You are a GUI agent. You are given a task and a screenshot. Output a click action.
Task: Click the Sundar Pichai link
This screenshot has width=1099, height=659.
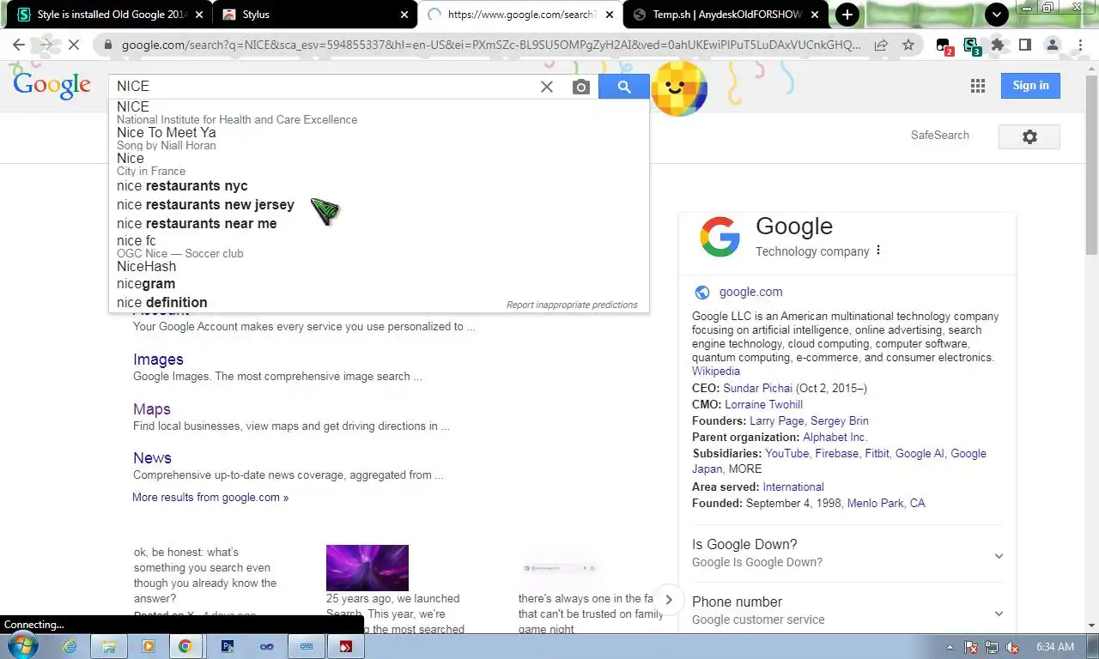tap(757, 389)
